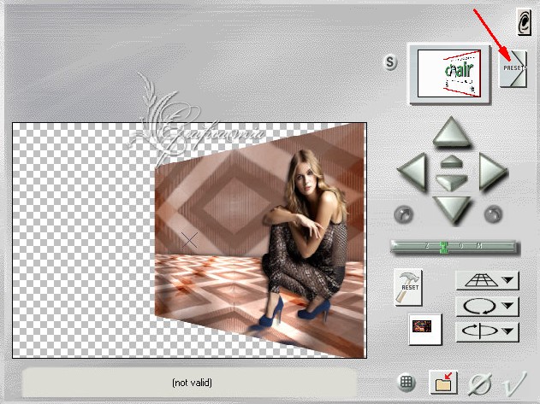
Task: Open the perspective grid dropdown
Action: point(487,280)
